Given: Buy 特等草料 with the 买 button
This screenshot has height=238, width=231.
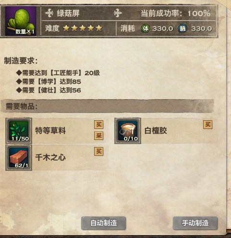Looking at the screenshot, I should [x=98, y=125].
